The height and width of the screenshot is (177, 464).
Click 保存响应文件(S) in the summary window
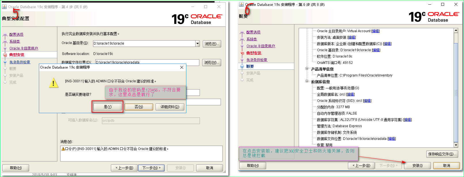point(442,154)
